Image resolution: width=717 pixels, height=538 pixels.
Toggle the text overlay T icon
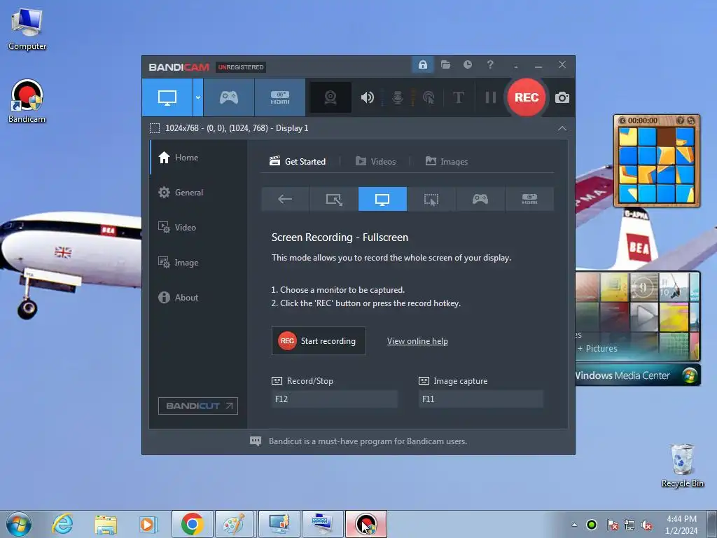(x=458, y=97)
